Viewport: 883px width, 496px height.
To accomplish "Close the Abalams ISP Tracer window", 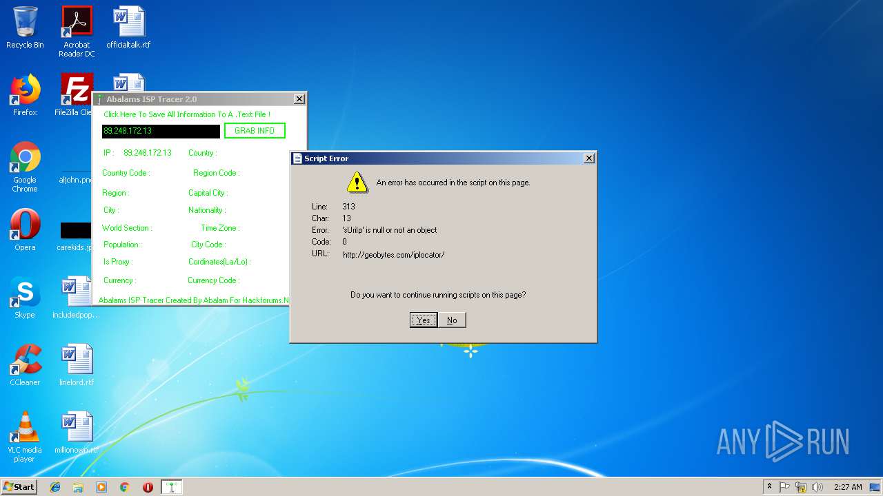I will click(x=299, y=99).
